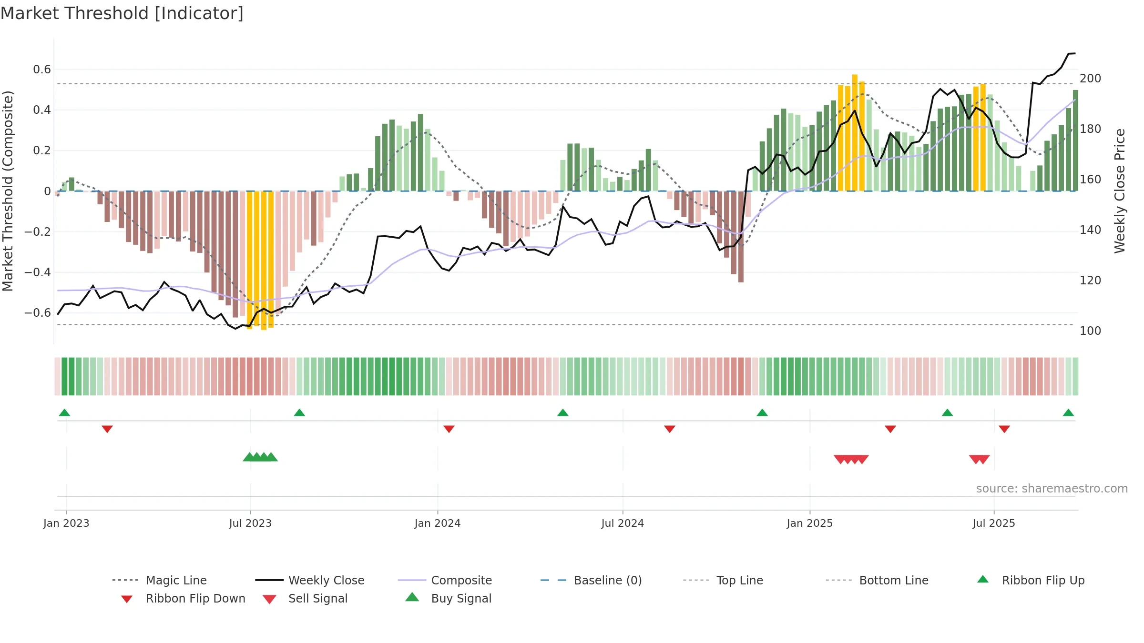The image size is (1144, 643).
Task: Toggle the Weekly Close legend entry
Action: (310, 580)
